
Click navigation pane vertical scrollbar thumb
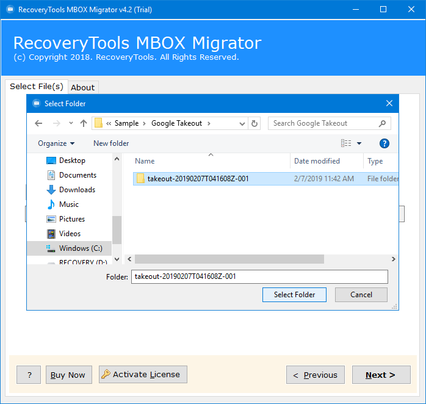tap(117, 230)
